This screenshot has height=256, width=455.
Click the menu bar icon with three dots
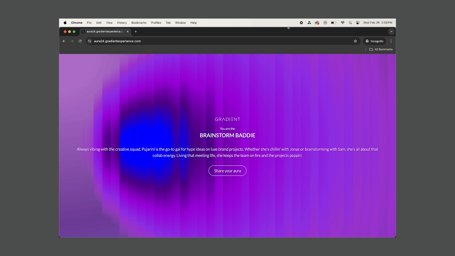coord(309,23)
